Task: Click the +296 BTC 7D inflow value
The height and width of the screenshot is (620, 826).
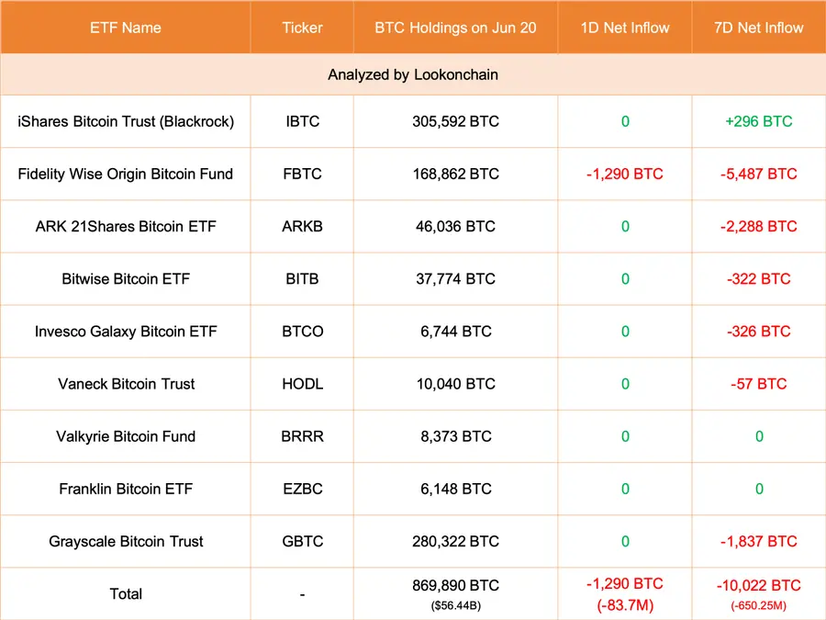Action: click(758, 121)
